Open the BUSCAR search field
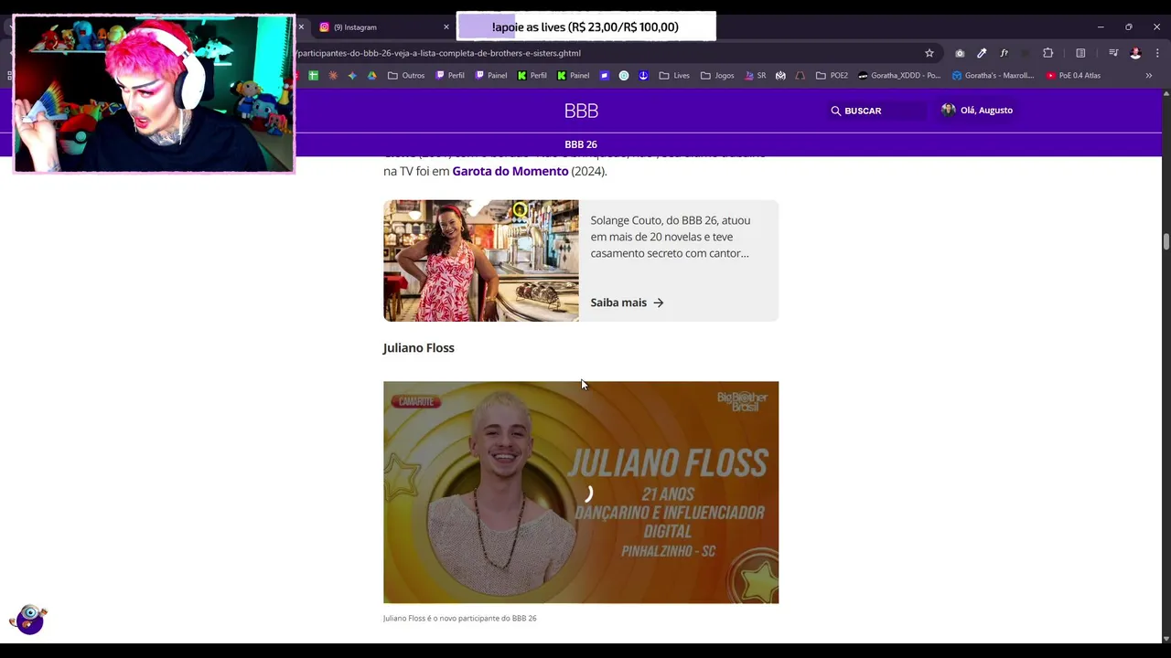Viewport: 1171px width, 658px height. tap(876, 111)
